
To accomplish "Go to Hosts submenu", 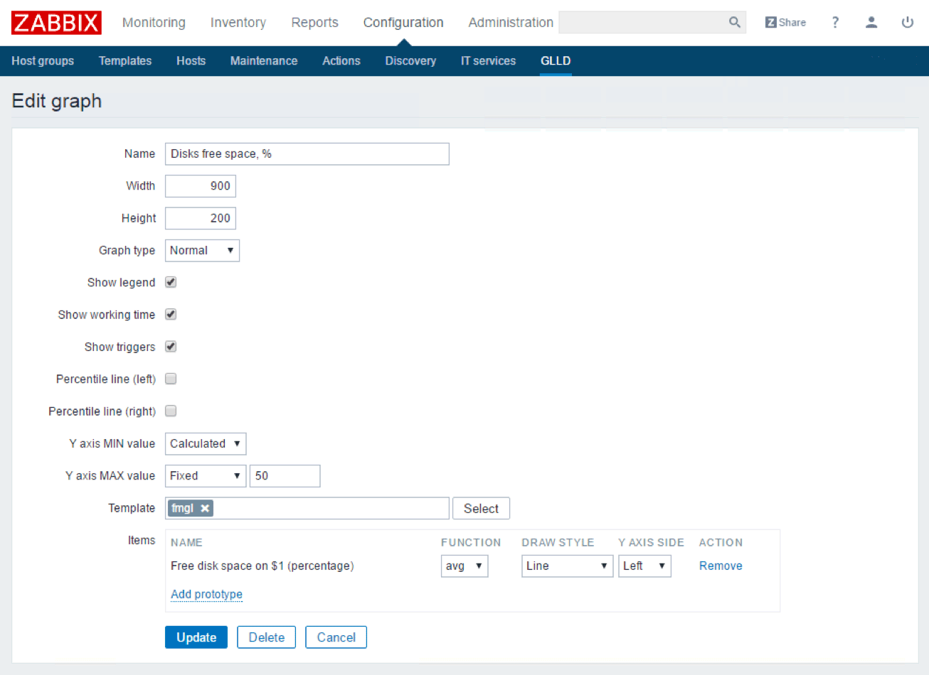I will point(191,61).
